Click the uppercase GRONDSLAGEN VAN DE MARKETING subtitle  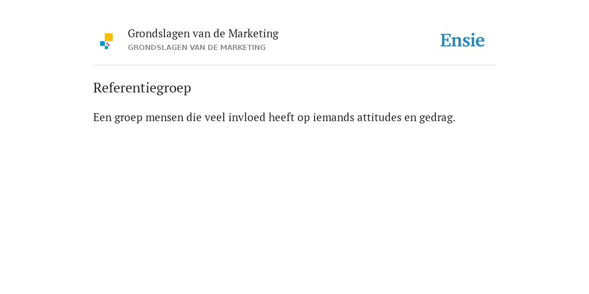197,48
